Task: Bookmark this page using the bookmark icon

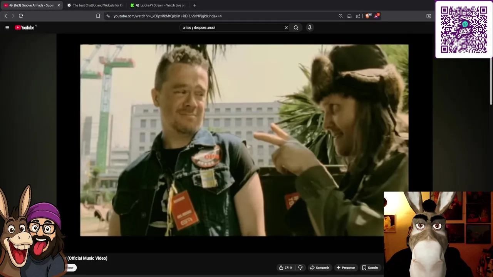Action: [x=98, y=16]
